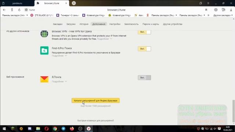Image resolution: width=235 pixels, height=132 pixels.
Task: Open Telegram from the taskbar
Action: [64, 129]
